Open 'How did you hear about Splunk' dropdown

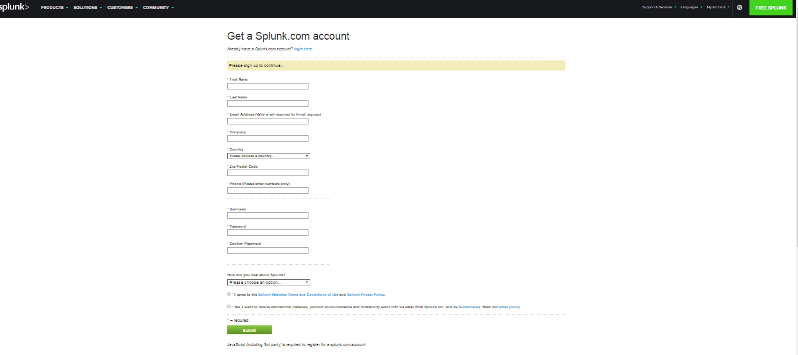pos(268,283)
